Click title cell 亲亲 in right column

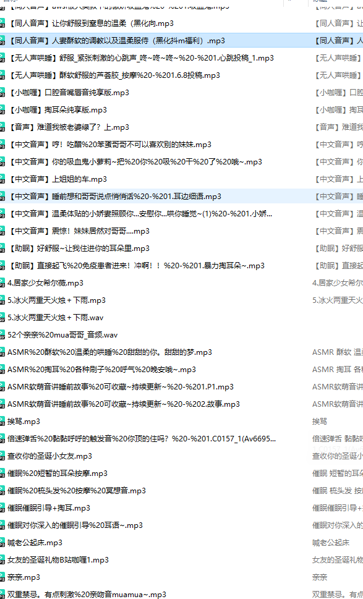point(320,577)
